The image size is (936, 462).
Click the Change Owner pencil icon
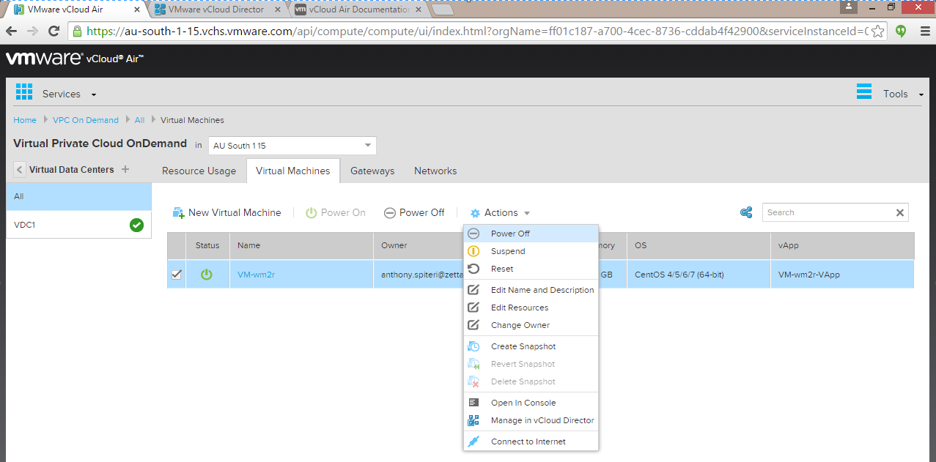(473, 325)
